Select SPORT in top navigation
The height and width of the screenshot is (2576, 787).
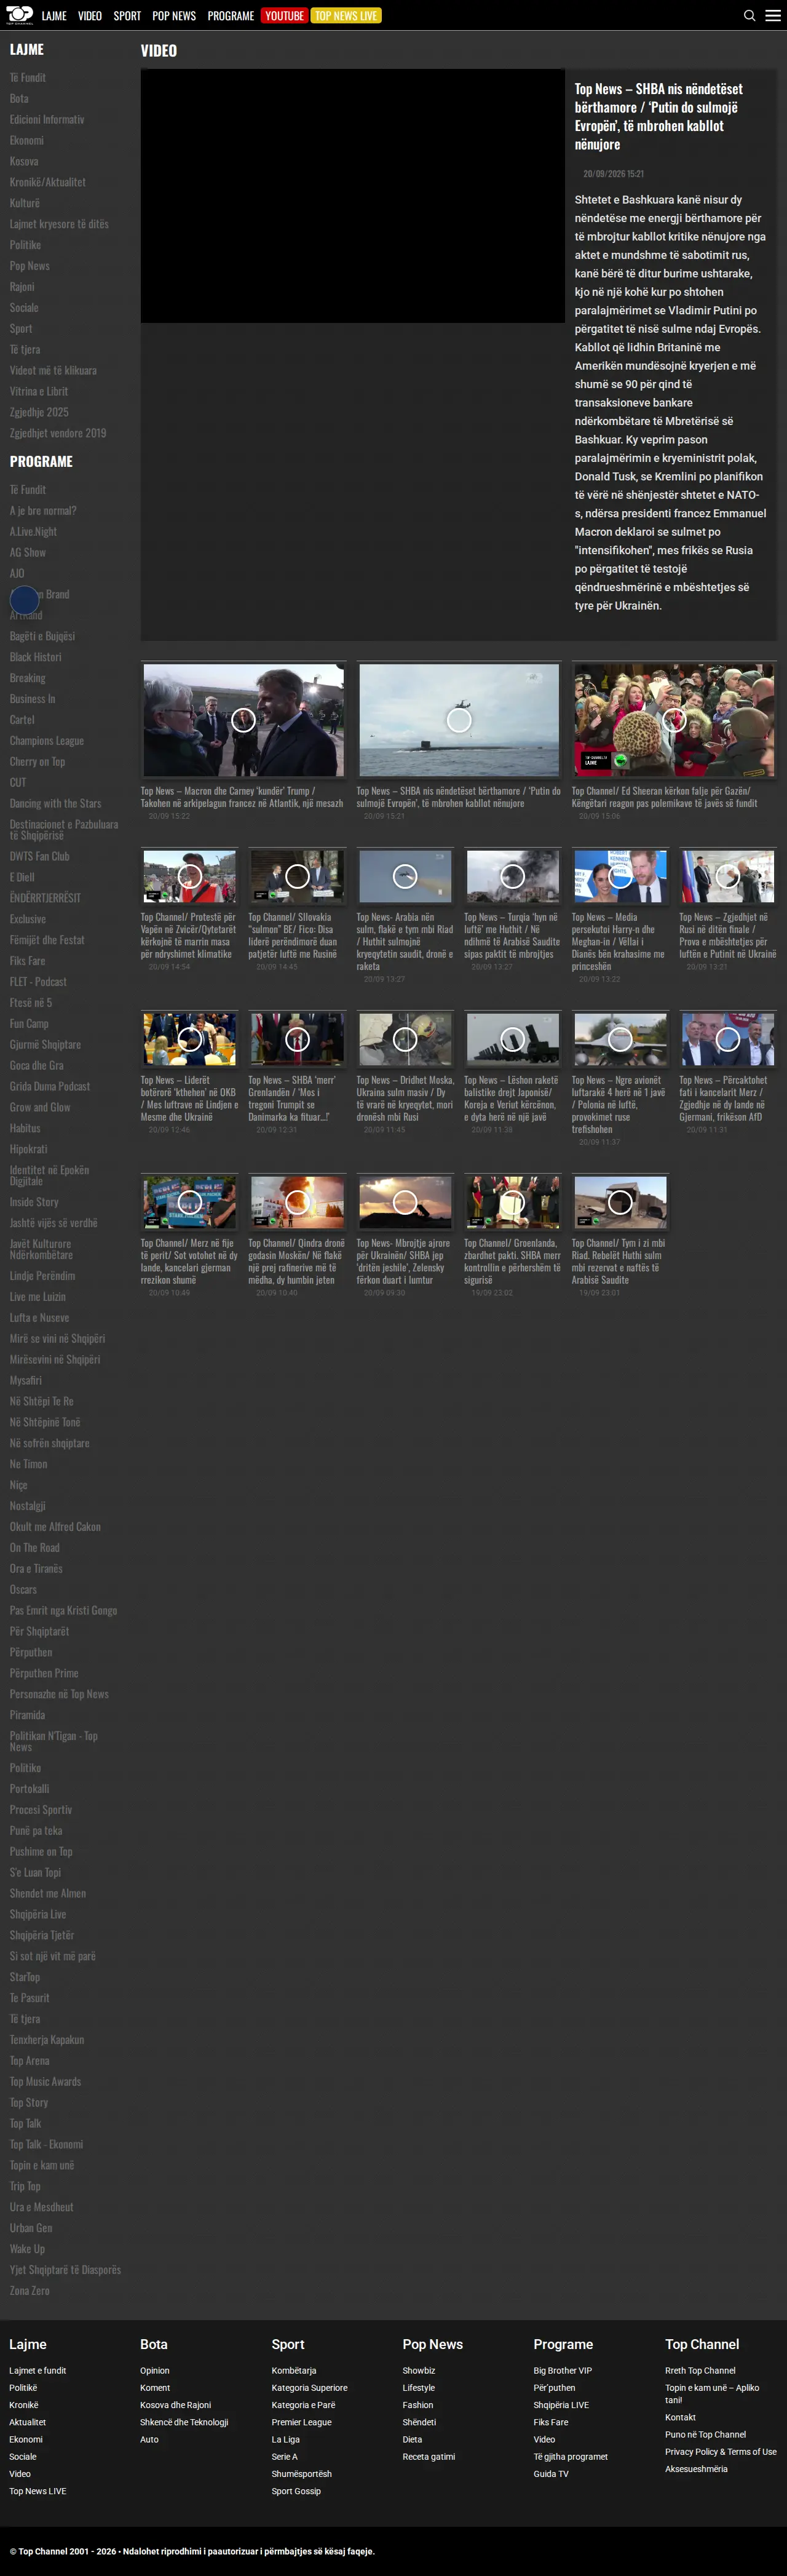click(127, 16)
